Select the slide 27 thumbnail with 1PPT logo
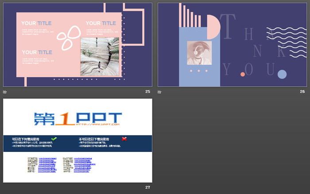This screenshot has width=310, height=194. 77,140
